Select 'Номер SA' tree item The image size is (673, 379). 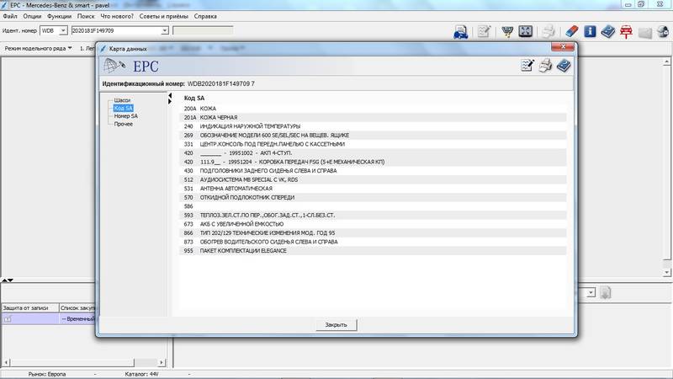pos(125,116)
